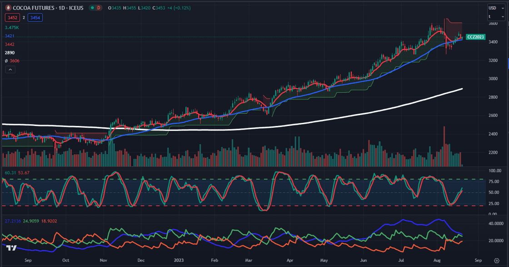The image size is (509, 267).
Task: Click the 25.00 stochastic axis label
Action: (494, 204)
